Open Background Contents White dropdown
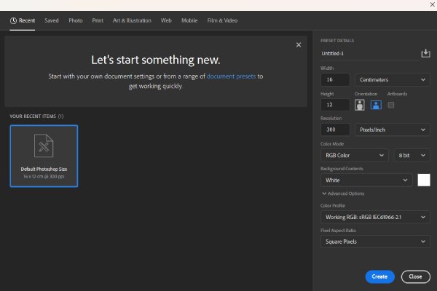Viewport: 437px width, 291px height. [x=366, y=180]
